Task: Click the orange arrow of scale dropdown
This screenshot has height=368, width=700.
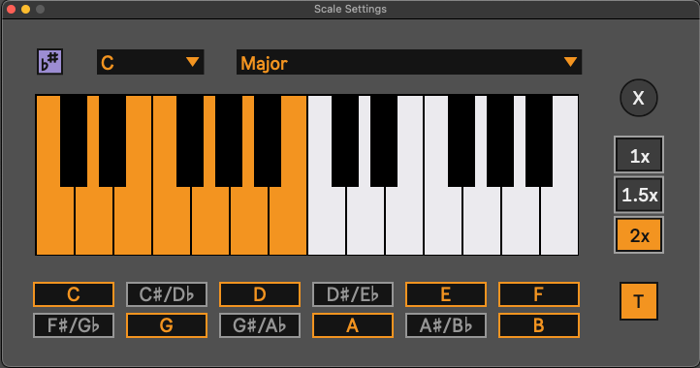Action: 570,62
